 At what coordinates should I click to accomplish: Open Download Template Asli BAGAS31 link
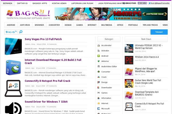coord(147,93)
